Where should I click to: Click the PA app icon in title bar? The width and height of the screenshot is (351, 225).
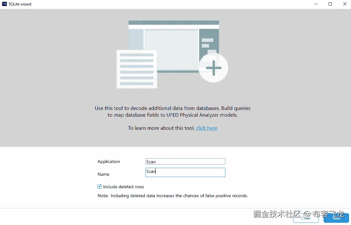pos(4,4)
